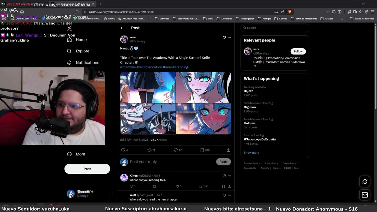This screenshot has width=377, height=212.
Task: Open the bottom-right blushing girl image
Action: (x=204, y=119)
